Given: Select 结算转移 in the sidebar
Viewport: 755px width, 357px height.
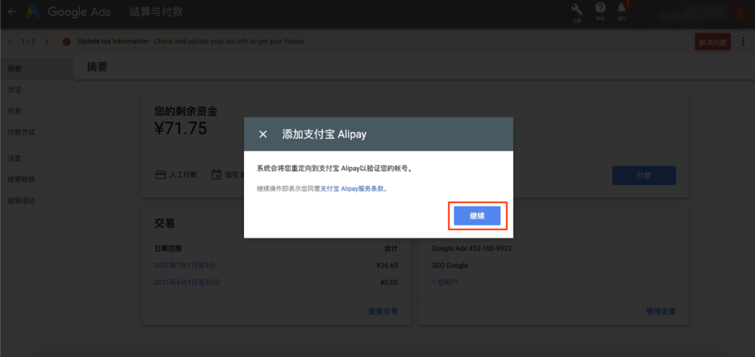Looking at the screenshot, I should pyautogui.click(x=21, y=180).
